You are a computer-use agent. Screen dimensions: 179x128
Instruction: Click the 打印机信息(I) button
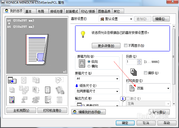(x=52, y=110)
